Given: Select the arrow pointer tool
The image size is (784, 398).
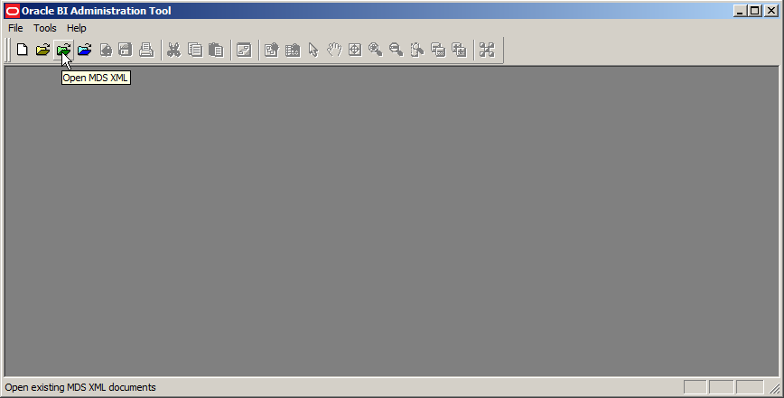Looking at the screenshot, I should (x=313, y=50).
